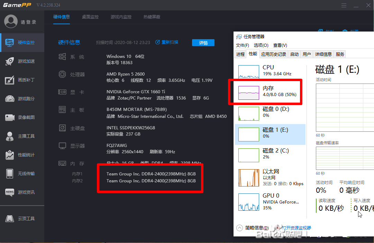This screenshot has height=243, width=374.
Task: Select the 内存 performance item
Action: pyautogui.click(x=270, y=92)
